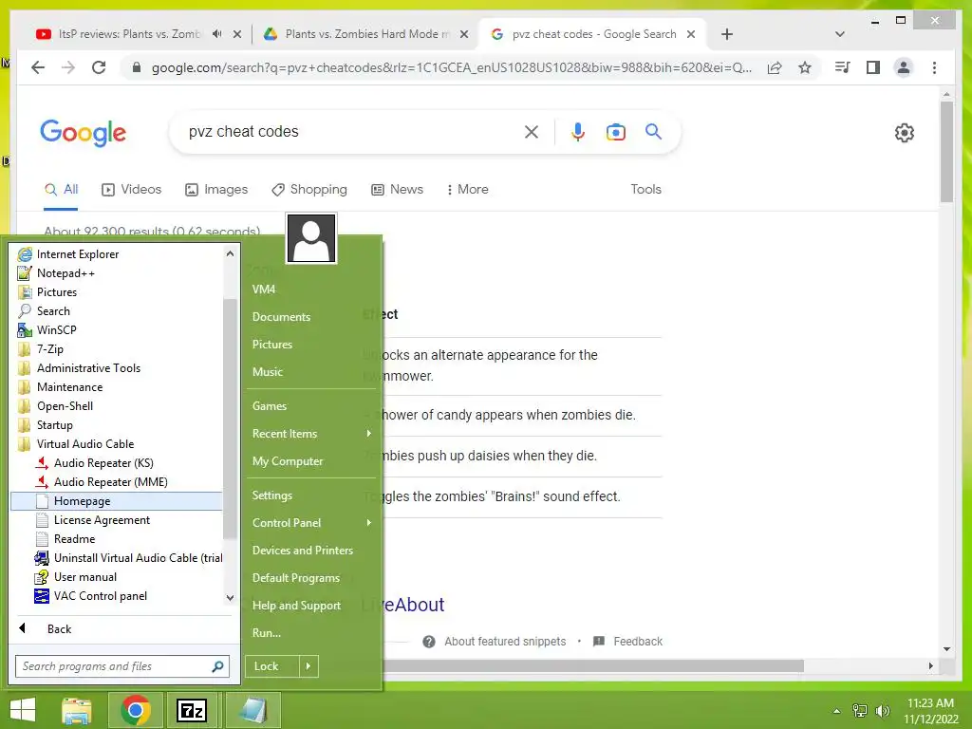Open My Computer from start menu
Image resolution: width=972 pixels, height=729 pixels.
click(311, 461)
